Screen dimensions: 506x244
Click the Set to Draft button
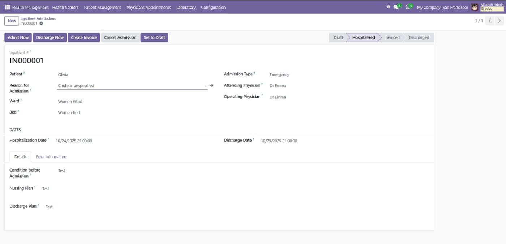[x=154, y=37]
